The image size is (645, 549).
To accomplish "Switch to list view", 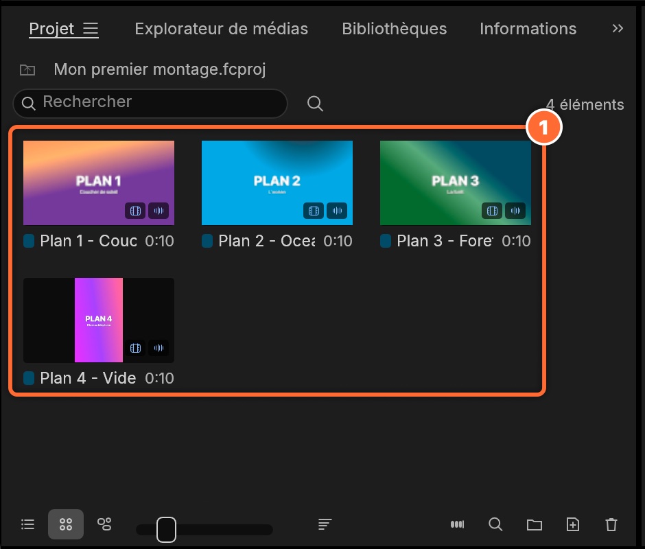I will (x=27, y=524).
